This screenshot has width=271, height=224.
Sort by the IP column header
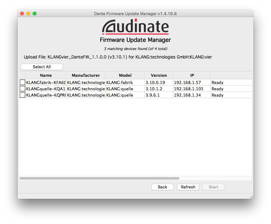coord(192,76)
